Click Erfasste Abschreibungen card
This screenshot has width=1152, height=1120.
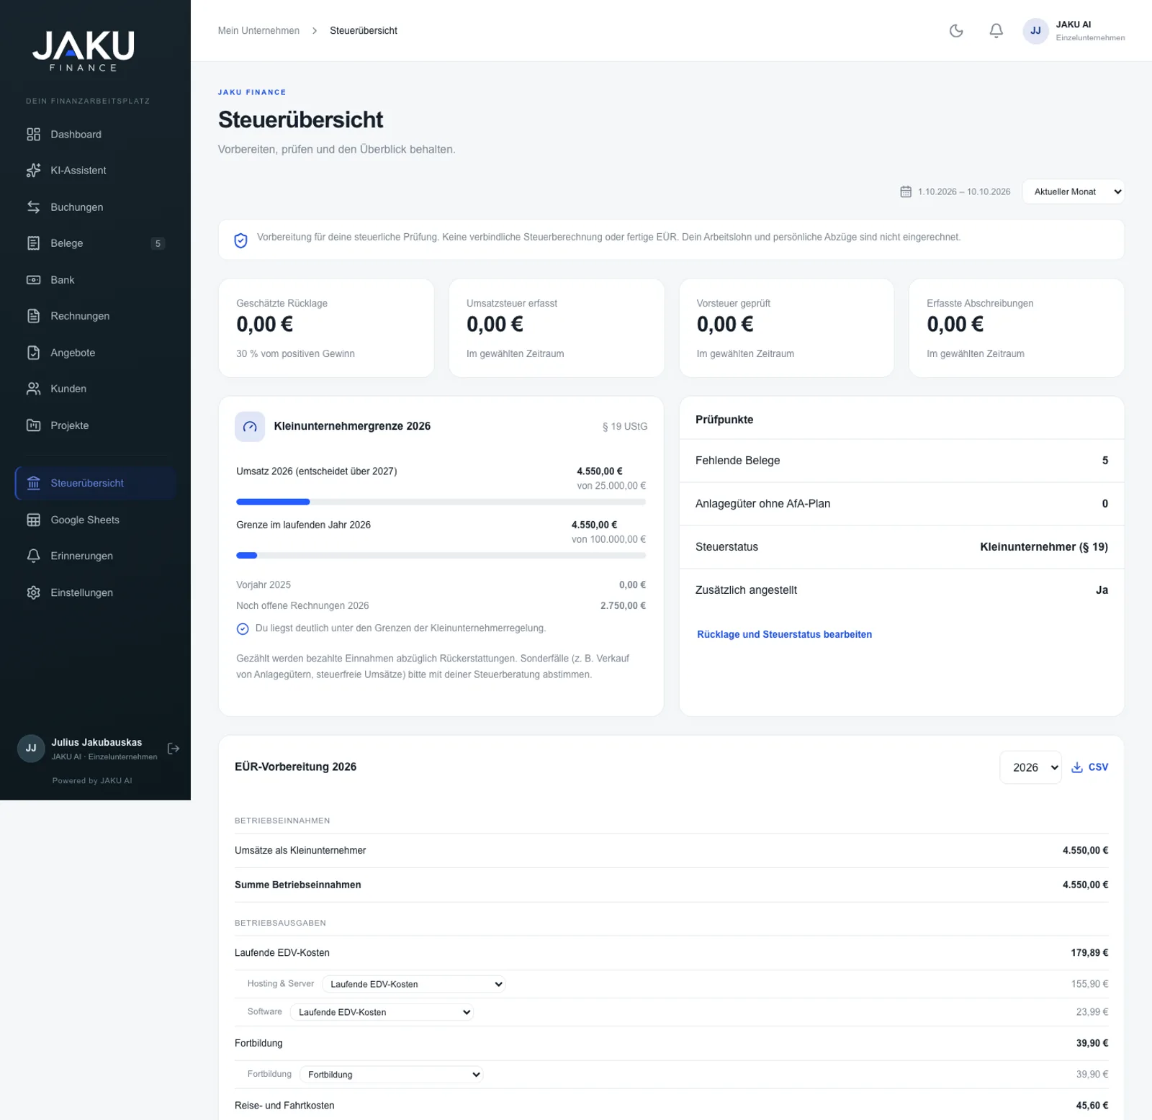click(1017, 328)
